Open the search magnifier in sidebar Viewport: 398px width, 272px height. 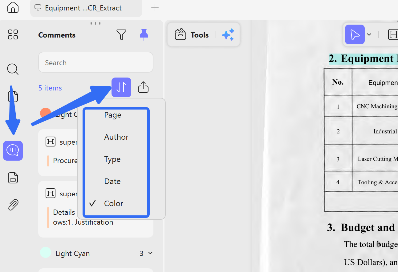pyautogui.click(x=13, y=69)
